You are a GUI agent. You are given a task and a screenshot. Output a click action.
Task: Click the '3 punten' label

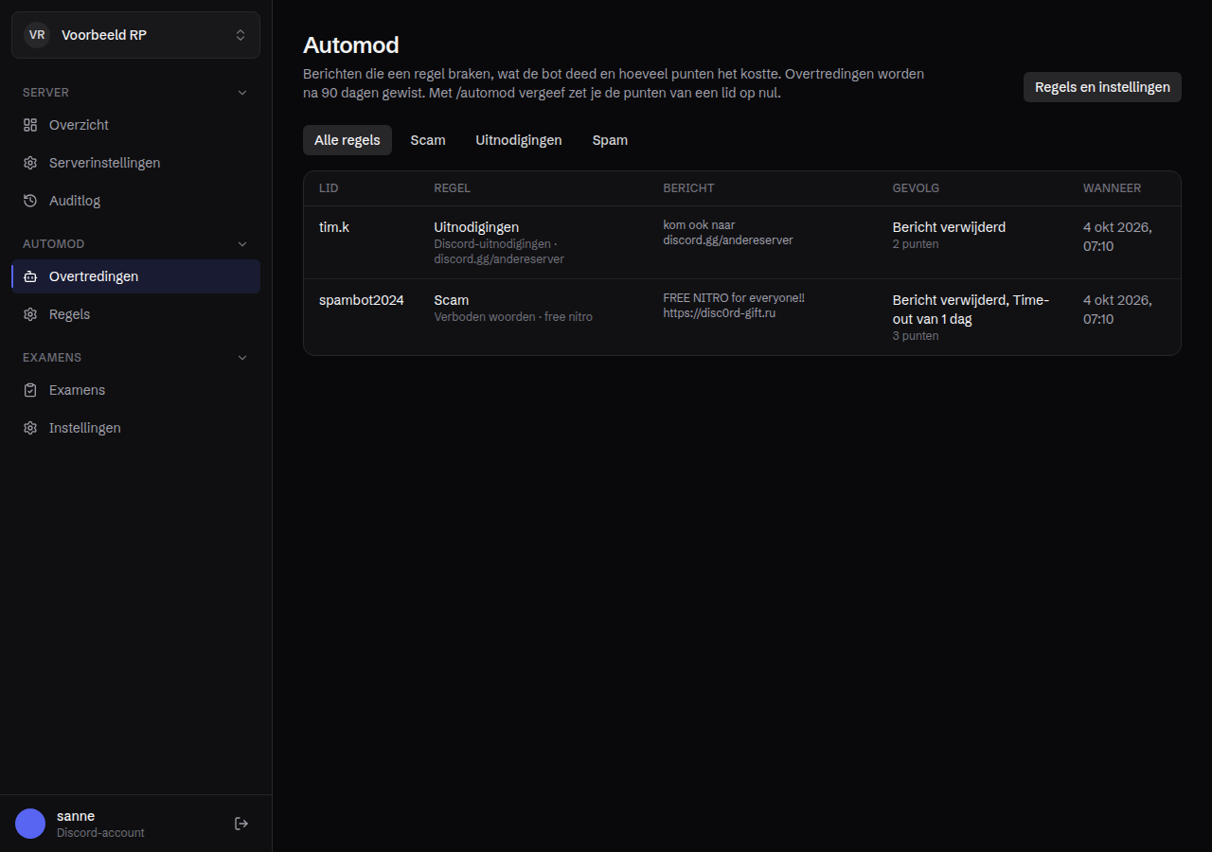[x=916, y=336]
